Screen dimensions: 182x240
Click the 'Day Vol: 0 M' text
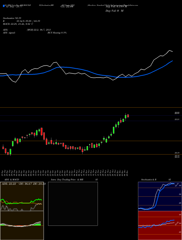(x=114, y=11)
